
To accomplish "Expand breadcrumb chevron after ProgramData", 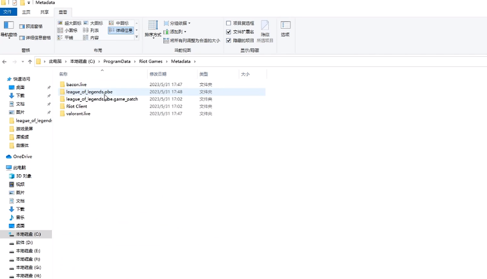I will tap(135, 62).
